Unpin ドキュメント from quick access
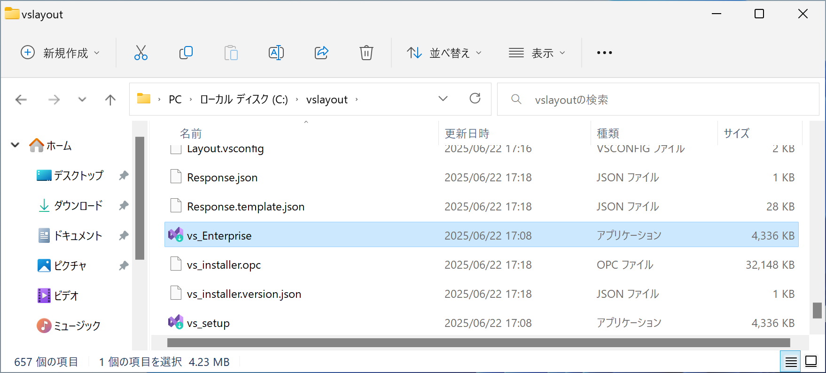Screen dimensions: 826x373 124,236
